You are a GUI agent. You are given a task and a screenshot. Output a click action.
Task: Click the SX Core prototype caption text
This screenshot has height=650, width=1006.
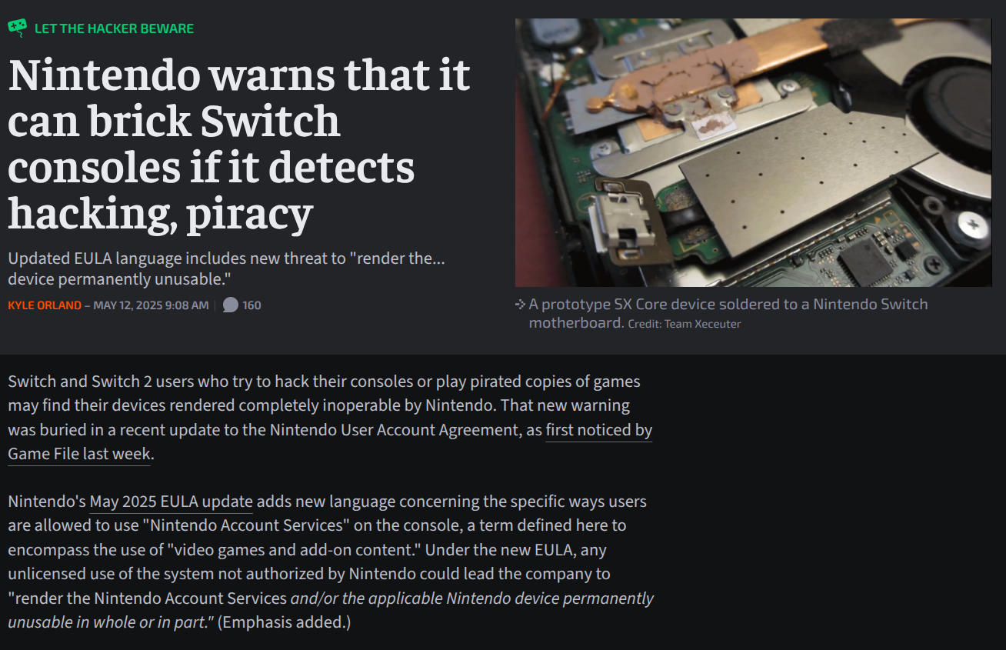[728, 313]
